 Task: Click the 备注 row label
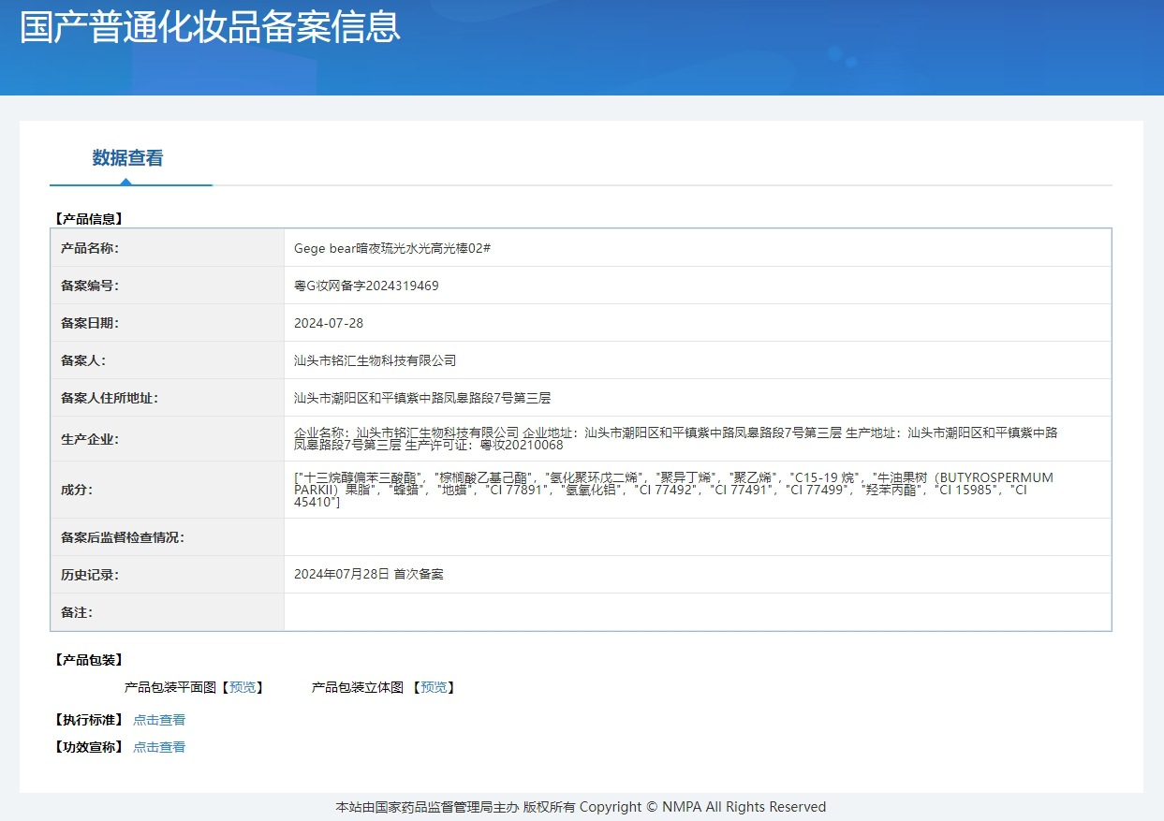(x=77, y=612)
